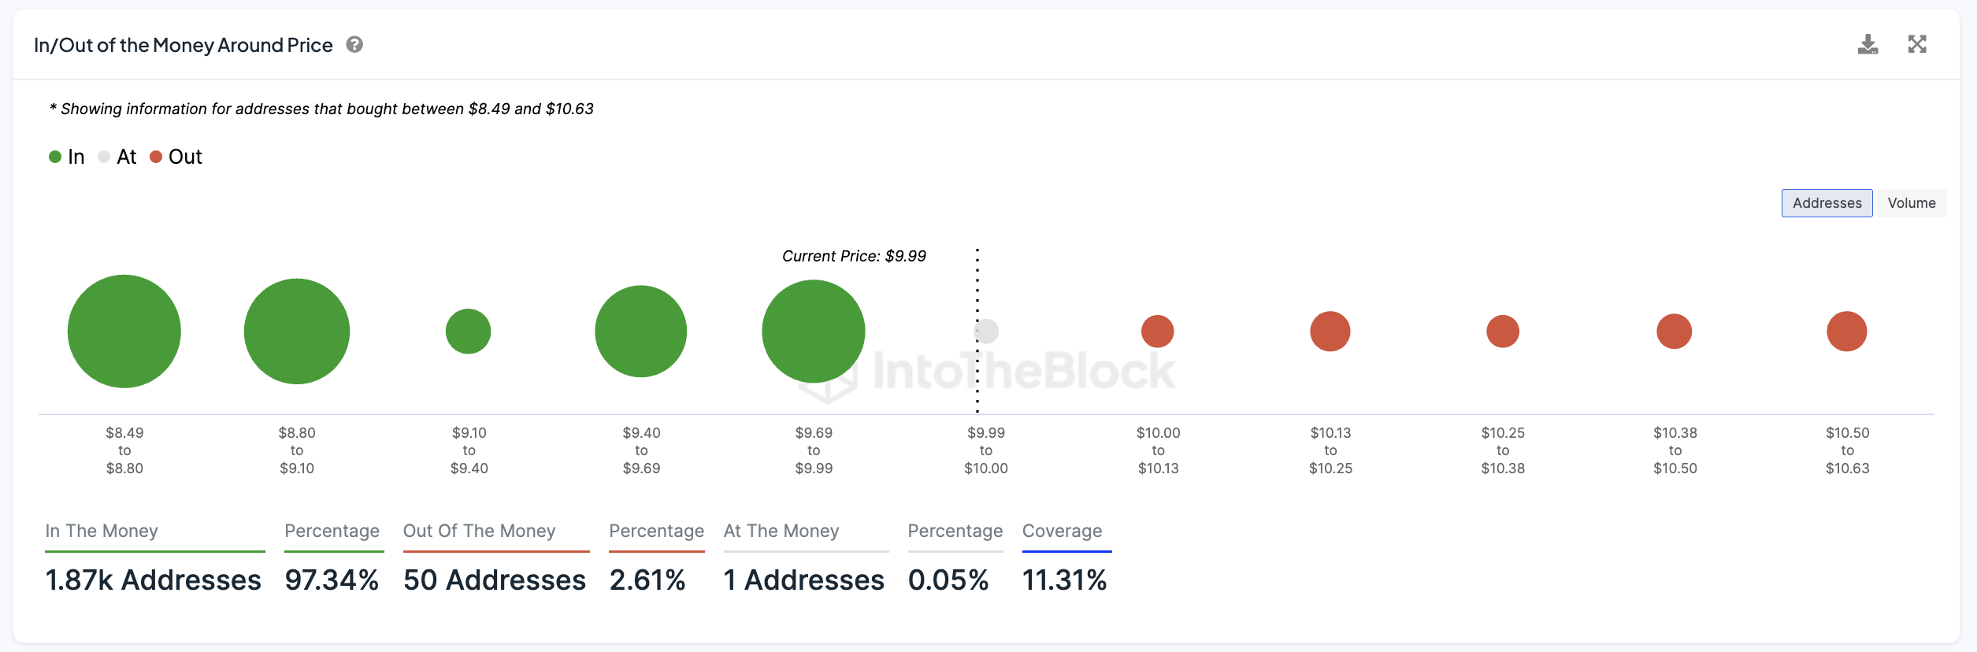This screenshot has width=1977, height=652.
Task: Toggle the grey At legend item
Action: coord(117,157)
